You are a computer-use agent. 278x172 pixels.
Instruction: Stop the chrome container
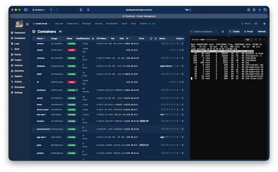[x=162, y=43]
